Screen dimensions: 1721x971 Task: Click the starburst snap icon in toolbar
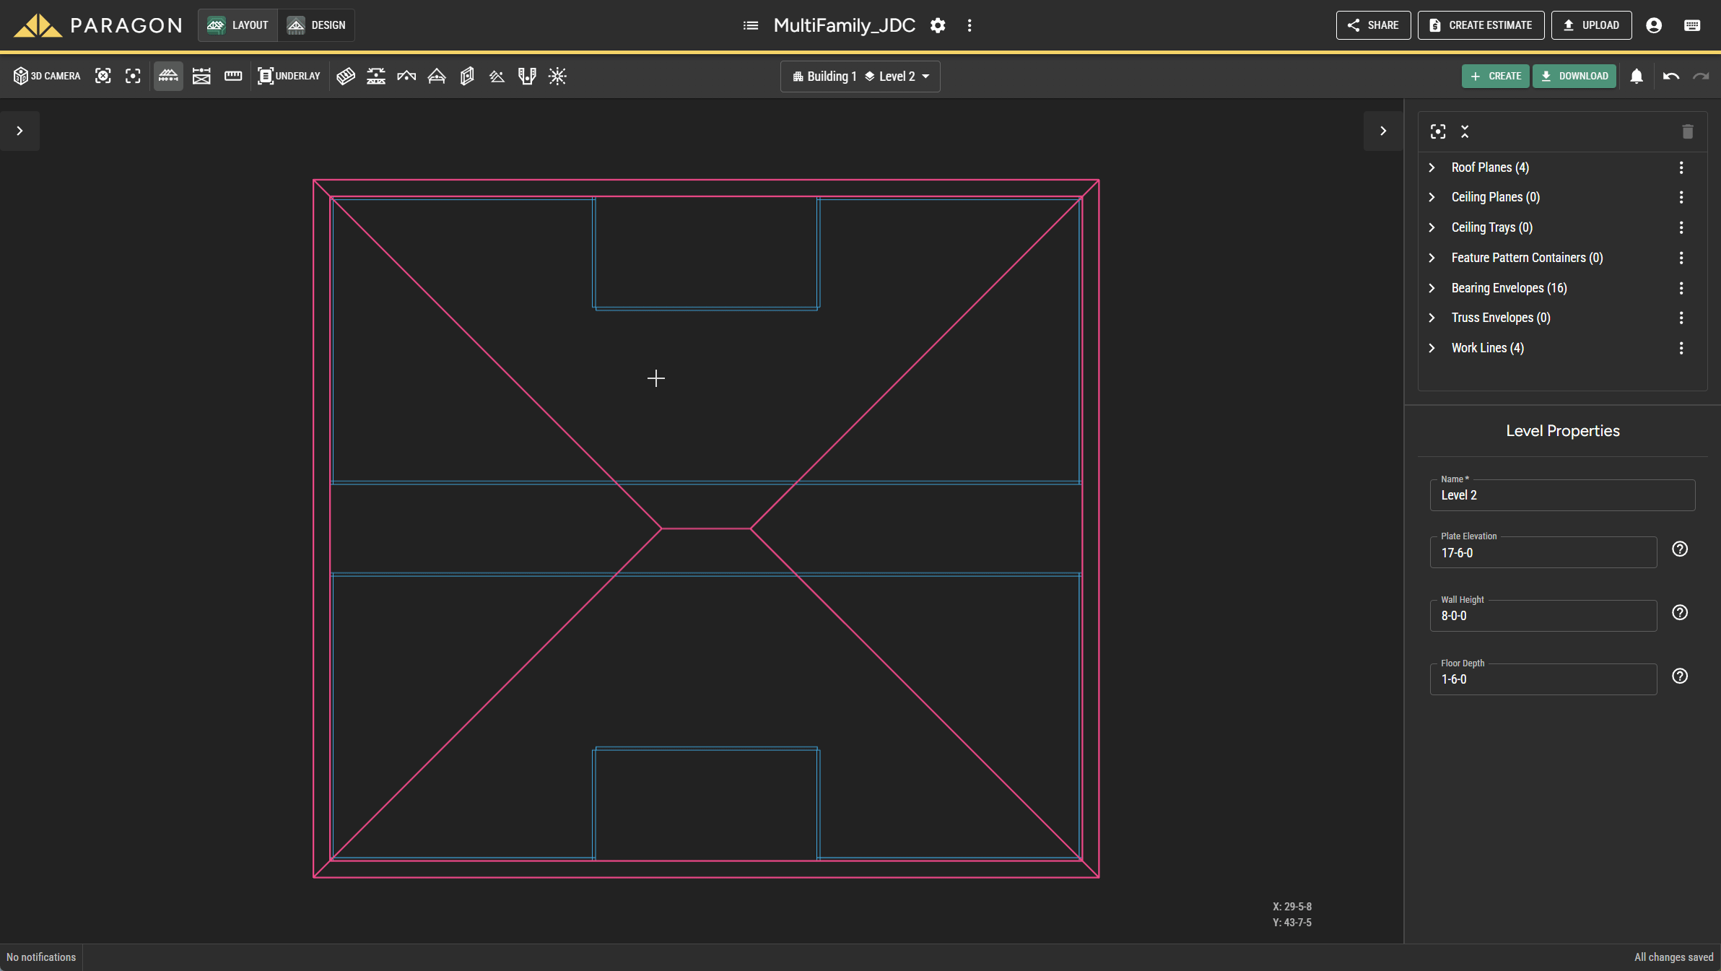557,76
